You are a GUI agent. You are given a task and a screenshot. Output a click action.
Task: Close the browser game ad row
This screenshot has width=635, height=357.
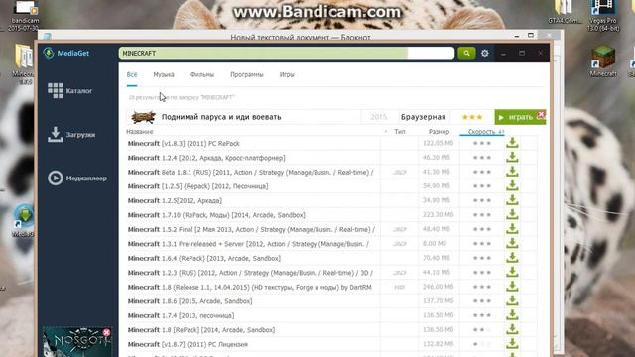point(541,114)
